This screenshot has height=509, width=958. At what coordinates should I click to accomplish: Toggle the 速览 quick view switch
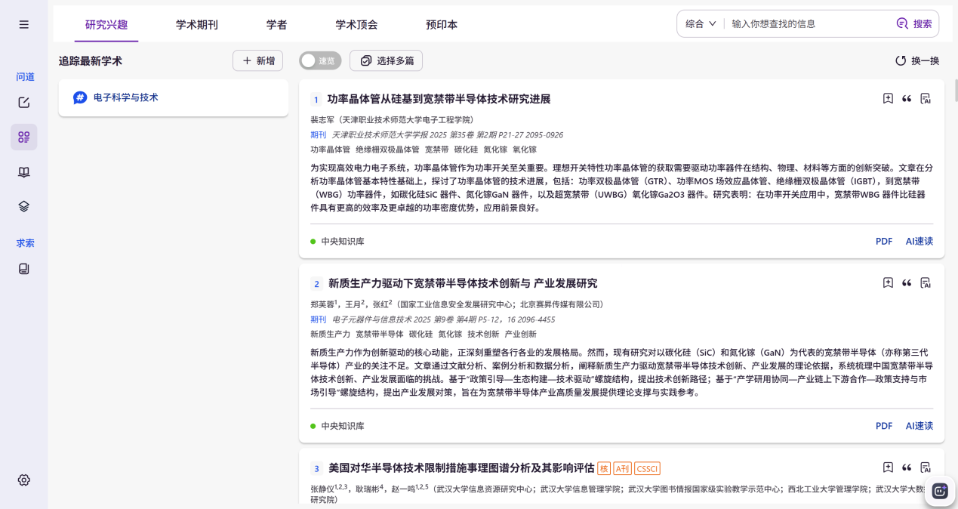pyautogui.click(x=320, y=60)
